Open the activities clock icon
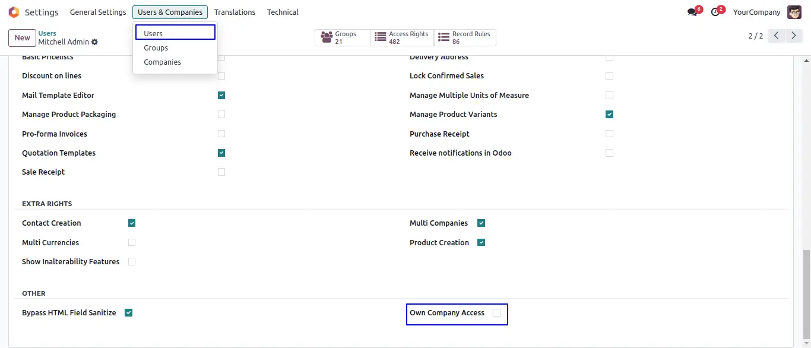Viewport: 811px width, 348px height. pos(715,12)
